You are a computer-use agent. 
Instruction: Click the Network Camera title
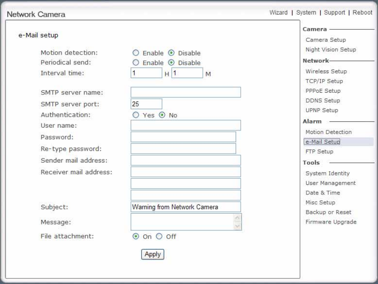click(x=36, y=14)
